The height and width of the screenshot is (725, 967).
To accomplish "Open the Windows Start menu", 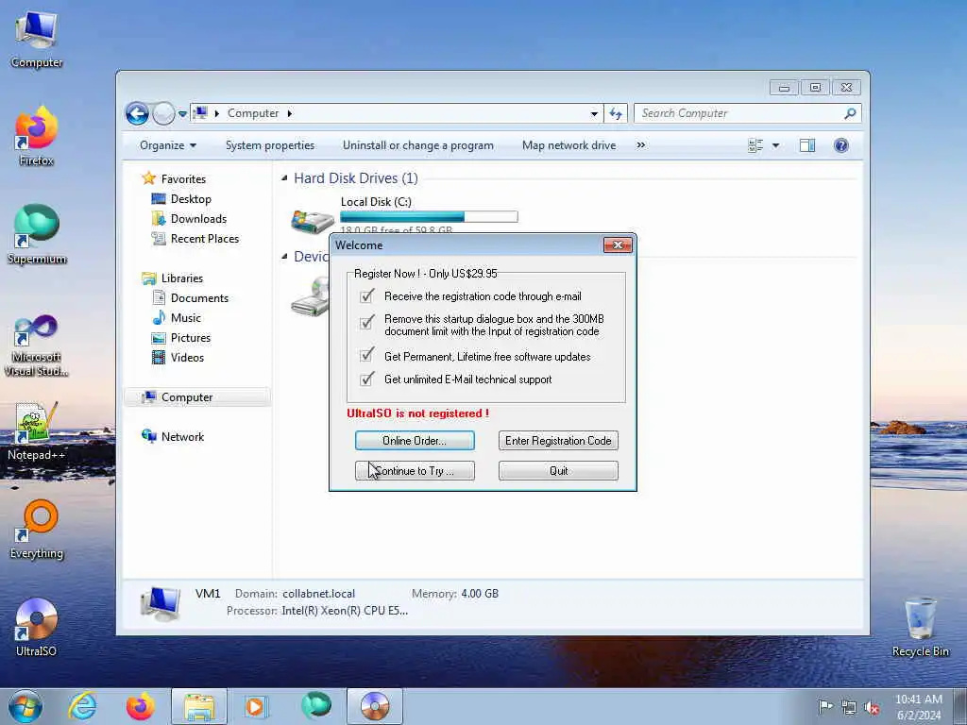I will pyautogui.click(x=25, y=706).
